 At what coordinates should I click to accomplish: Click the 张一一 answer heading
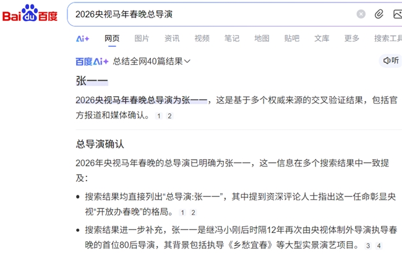point(92,81)
